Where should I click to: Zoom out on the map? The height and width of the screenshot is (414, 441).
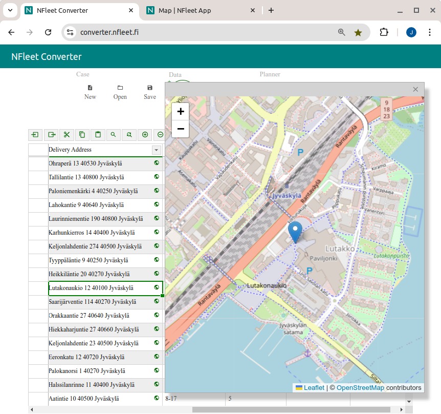(x=181, y=129)
